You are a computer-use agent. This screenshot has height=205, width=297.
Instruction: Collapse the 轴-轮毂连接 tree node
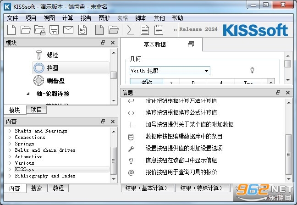click(x=28, y=94)
